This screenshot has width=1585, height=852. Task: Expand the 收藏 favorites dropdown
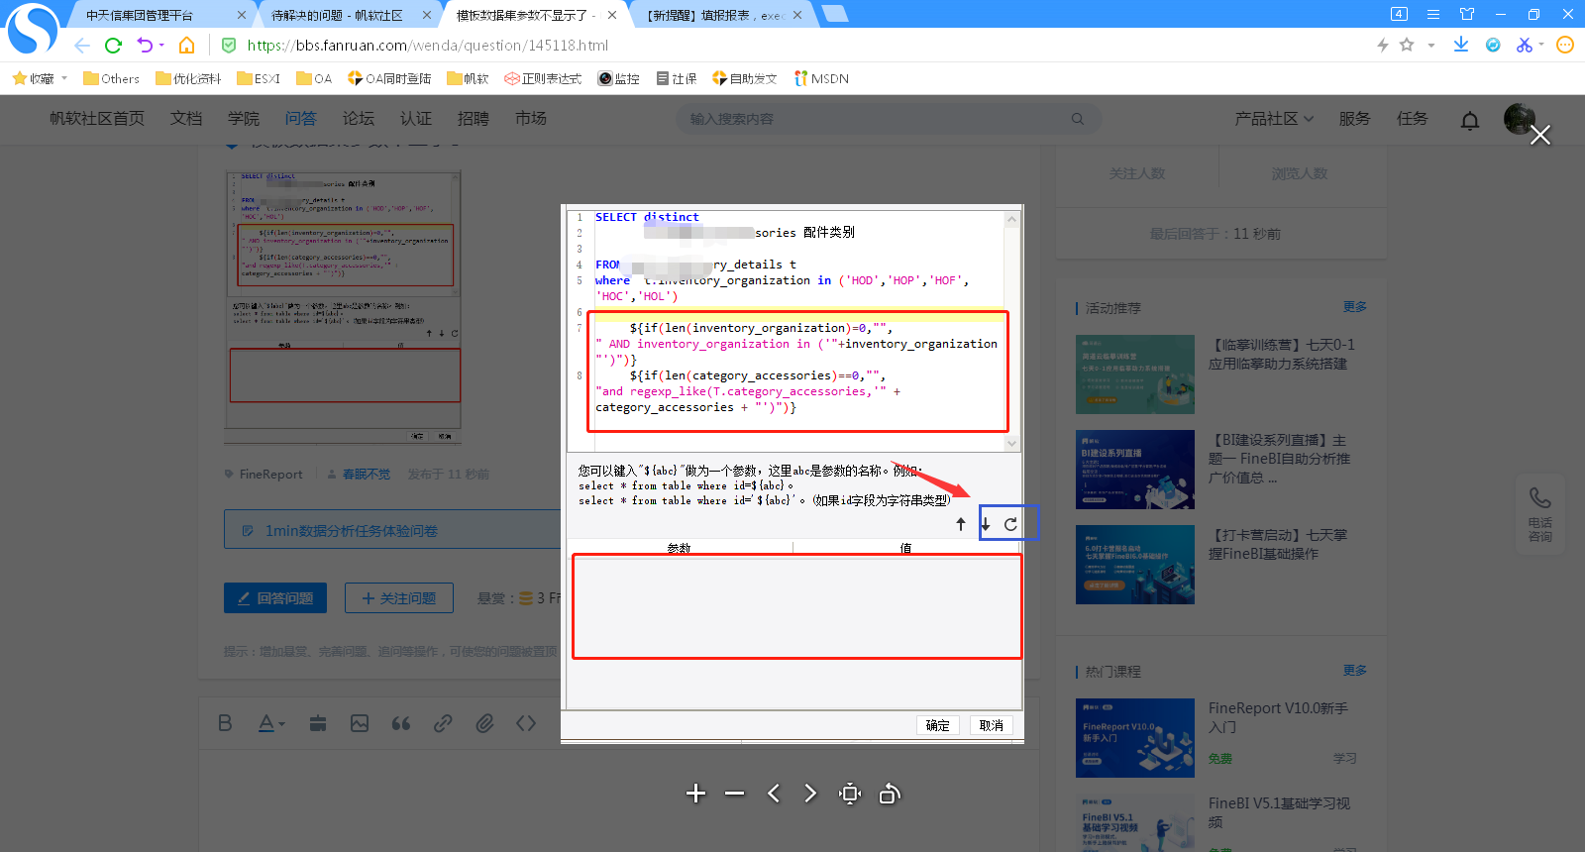click(64, 78)
